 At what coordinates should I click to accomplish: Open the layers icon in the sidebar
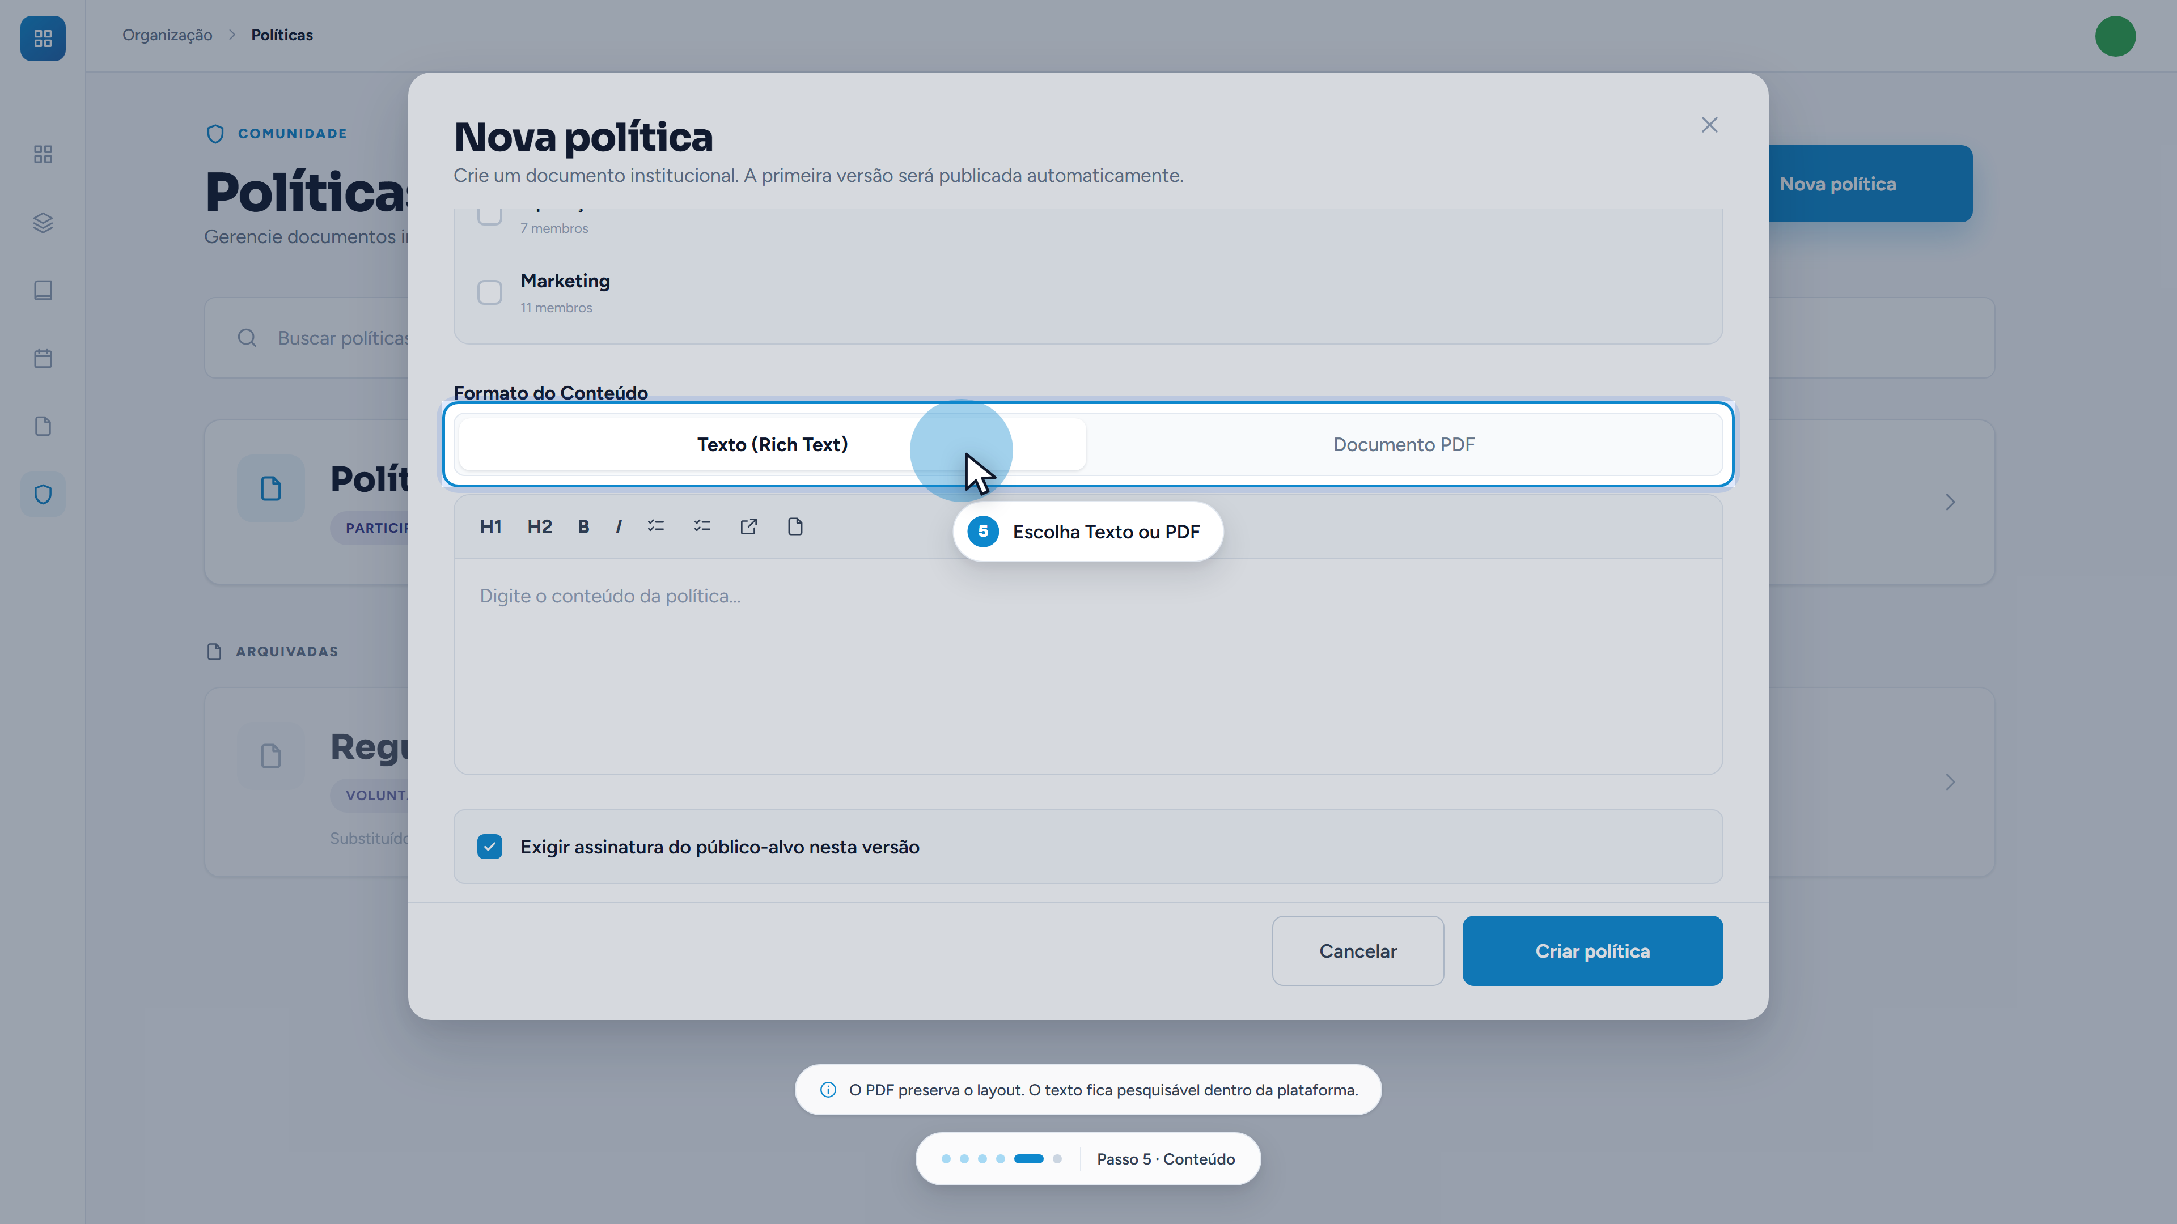coord(43,222)
